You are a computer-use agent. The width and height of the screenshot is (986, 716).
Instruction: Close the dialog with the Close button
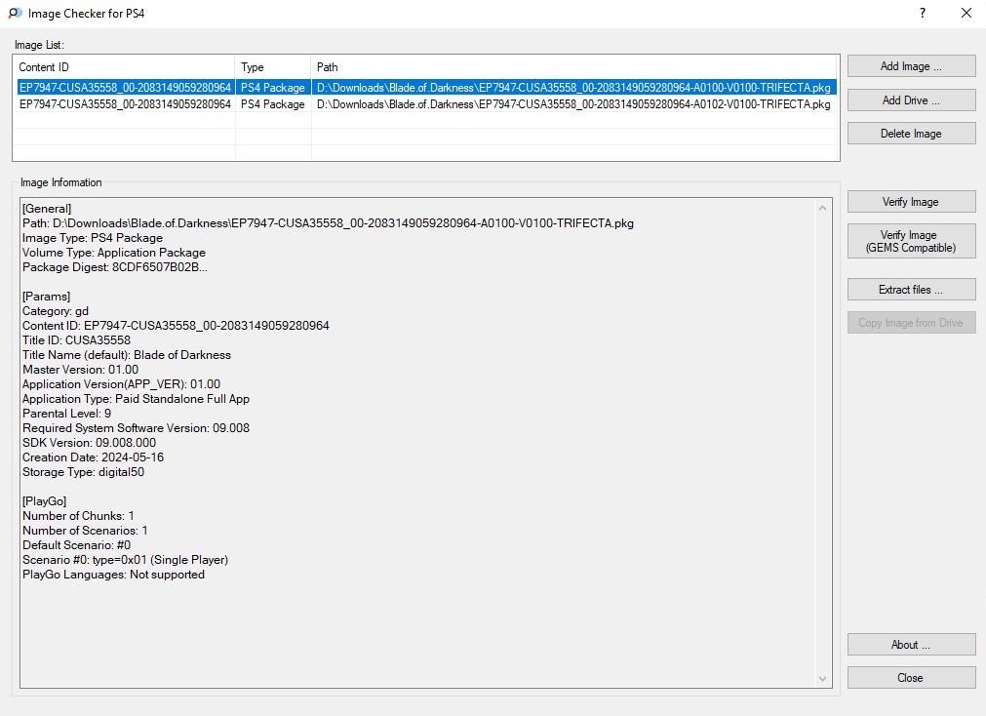point(911,678)
